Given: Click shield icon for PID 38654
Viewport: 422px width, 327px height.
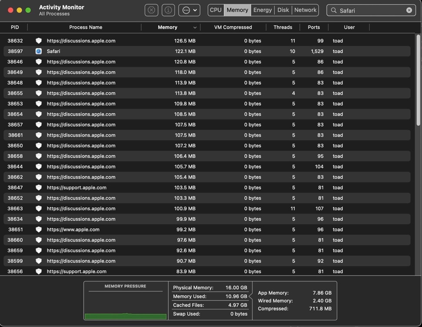Looking at the screenshot, I should [x=39, y=114].
